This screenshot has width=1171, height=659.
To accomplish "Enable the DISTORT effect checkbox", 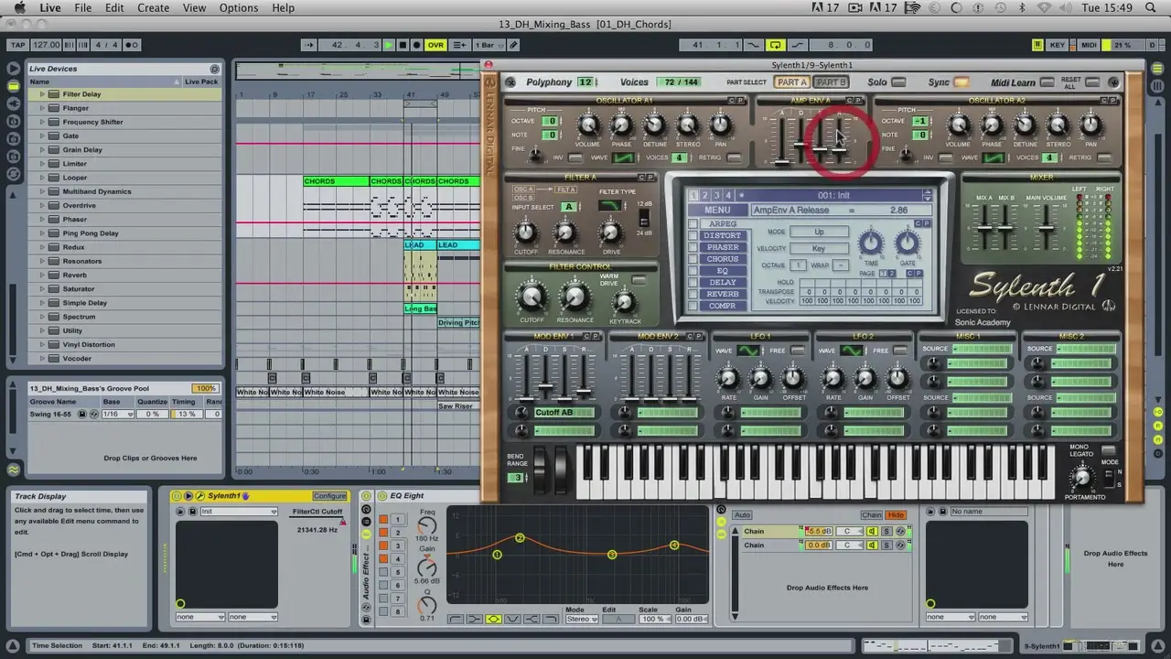I will (x=693, y=236).
